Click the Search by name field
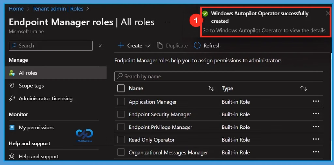The height and width of the screenshot is (165, 334). (x=219, y=76)
